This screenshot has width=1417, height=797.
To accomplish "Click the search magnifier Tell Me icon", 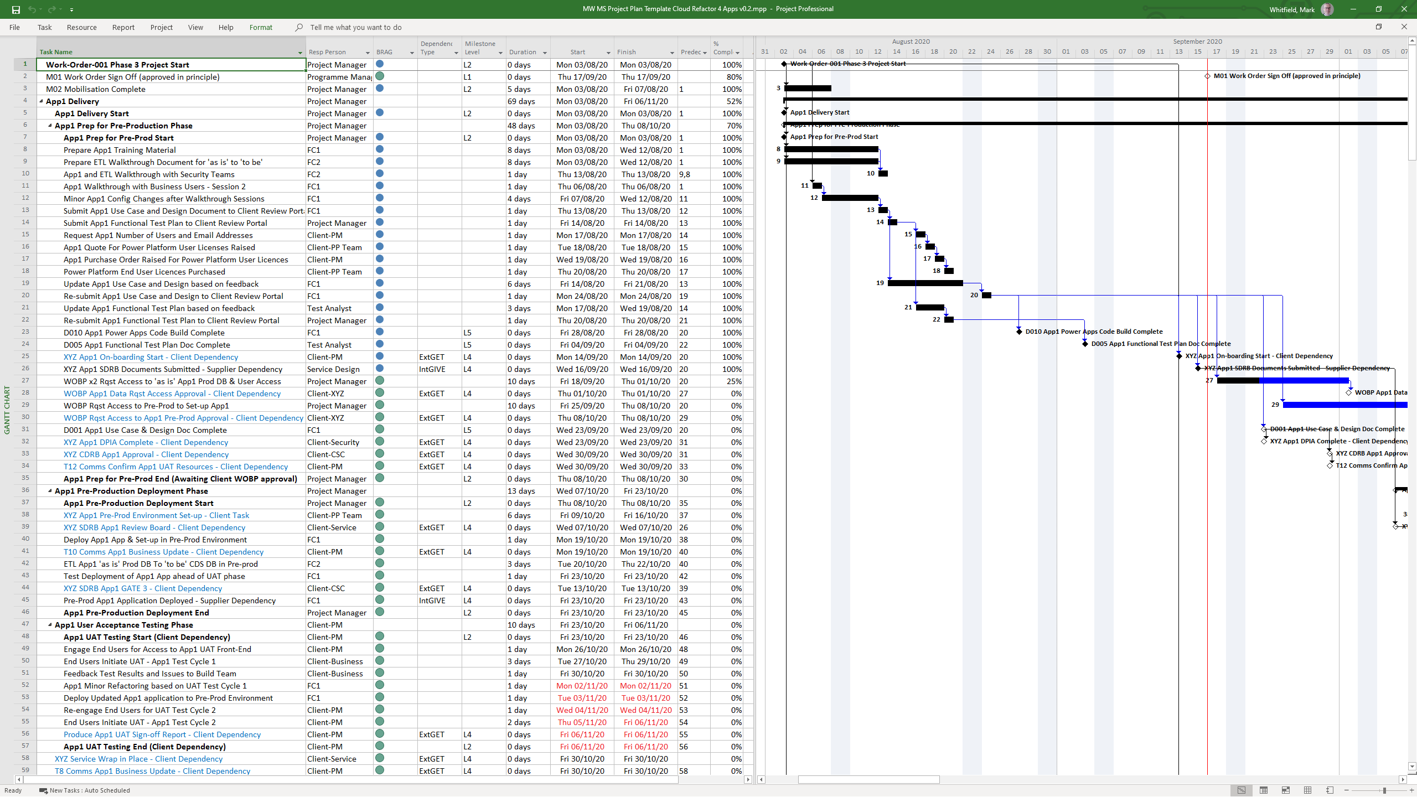I will 299,27.
